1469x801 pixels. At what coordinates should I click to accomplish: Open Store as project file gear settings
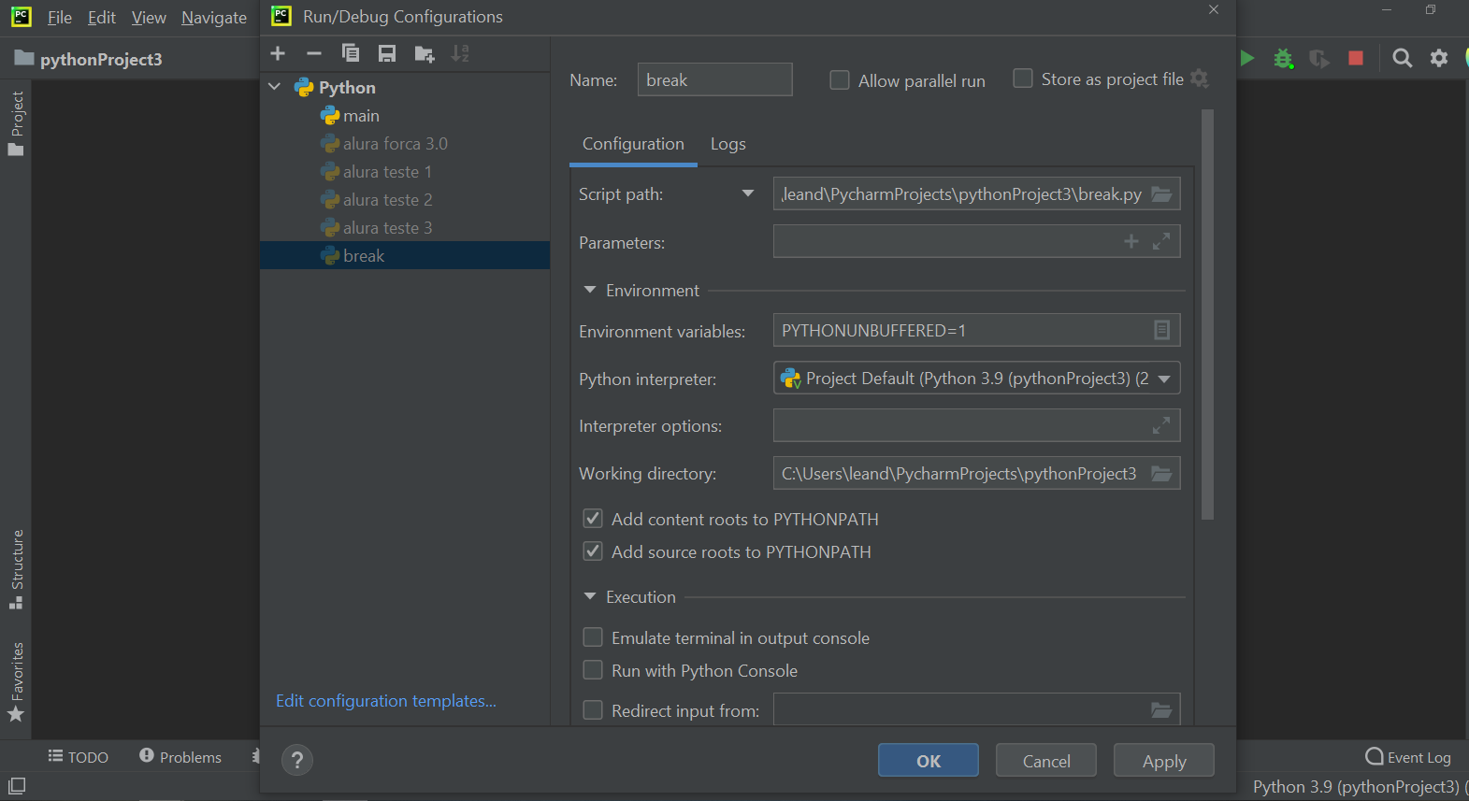[1200, 79]
